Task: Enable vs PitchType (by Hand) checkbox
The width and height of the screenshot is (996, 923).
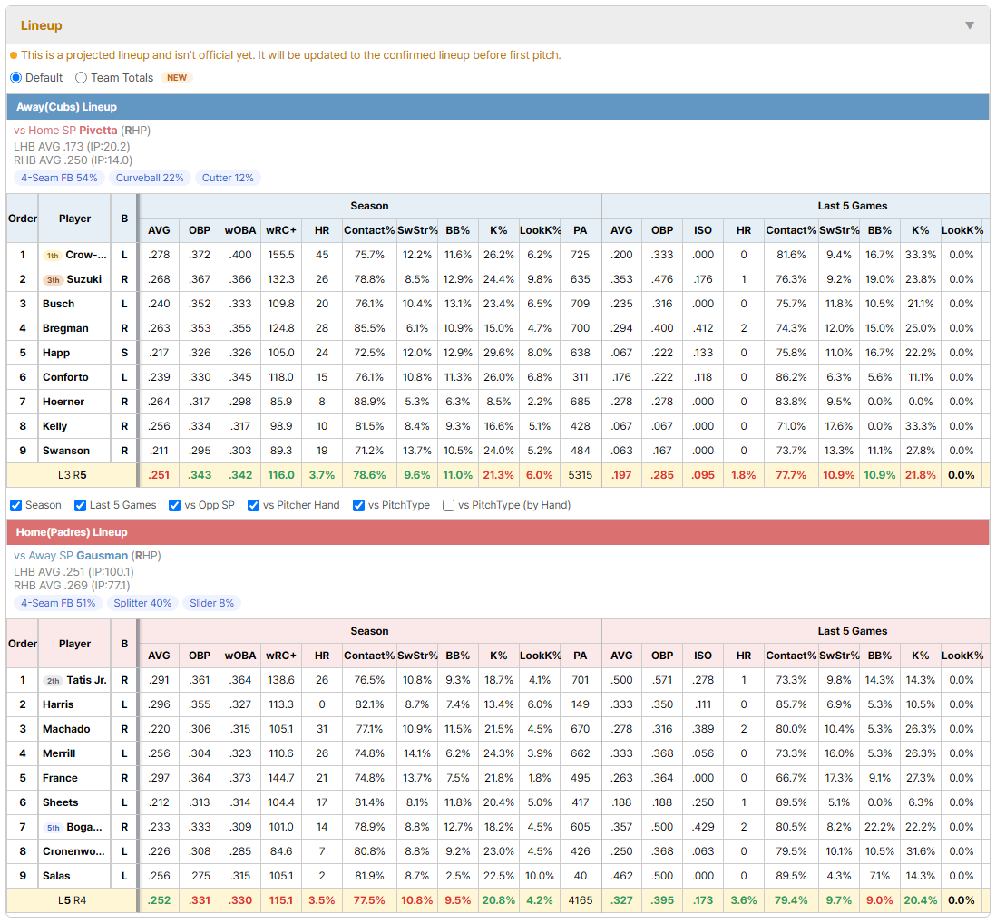Action: [x=448, y=505]
